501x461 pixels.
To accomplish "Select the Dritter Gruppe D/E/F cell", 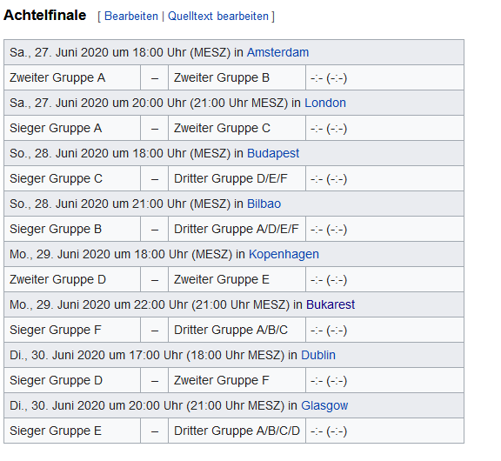I will click(x=237, y=178).
